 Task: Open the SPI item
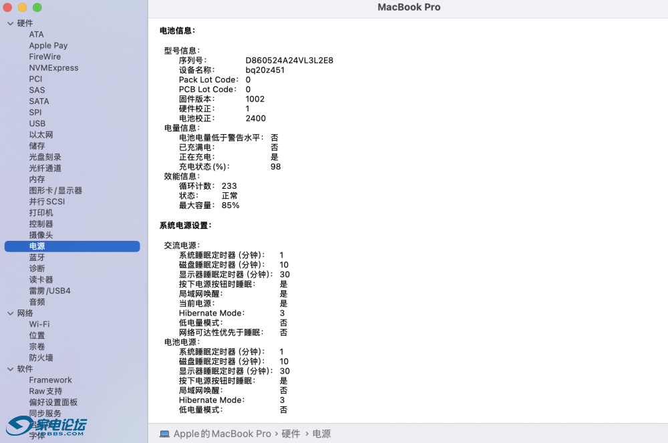pos(35,112)
